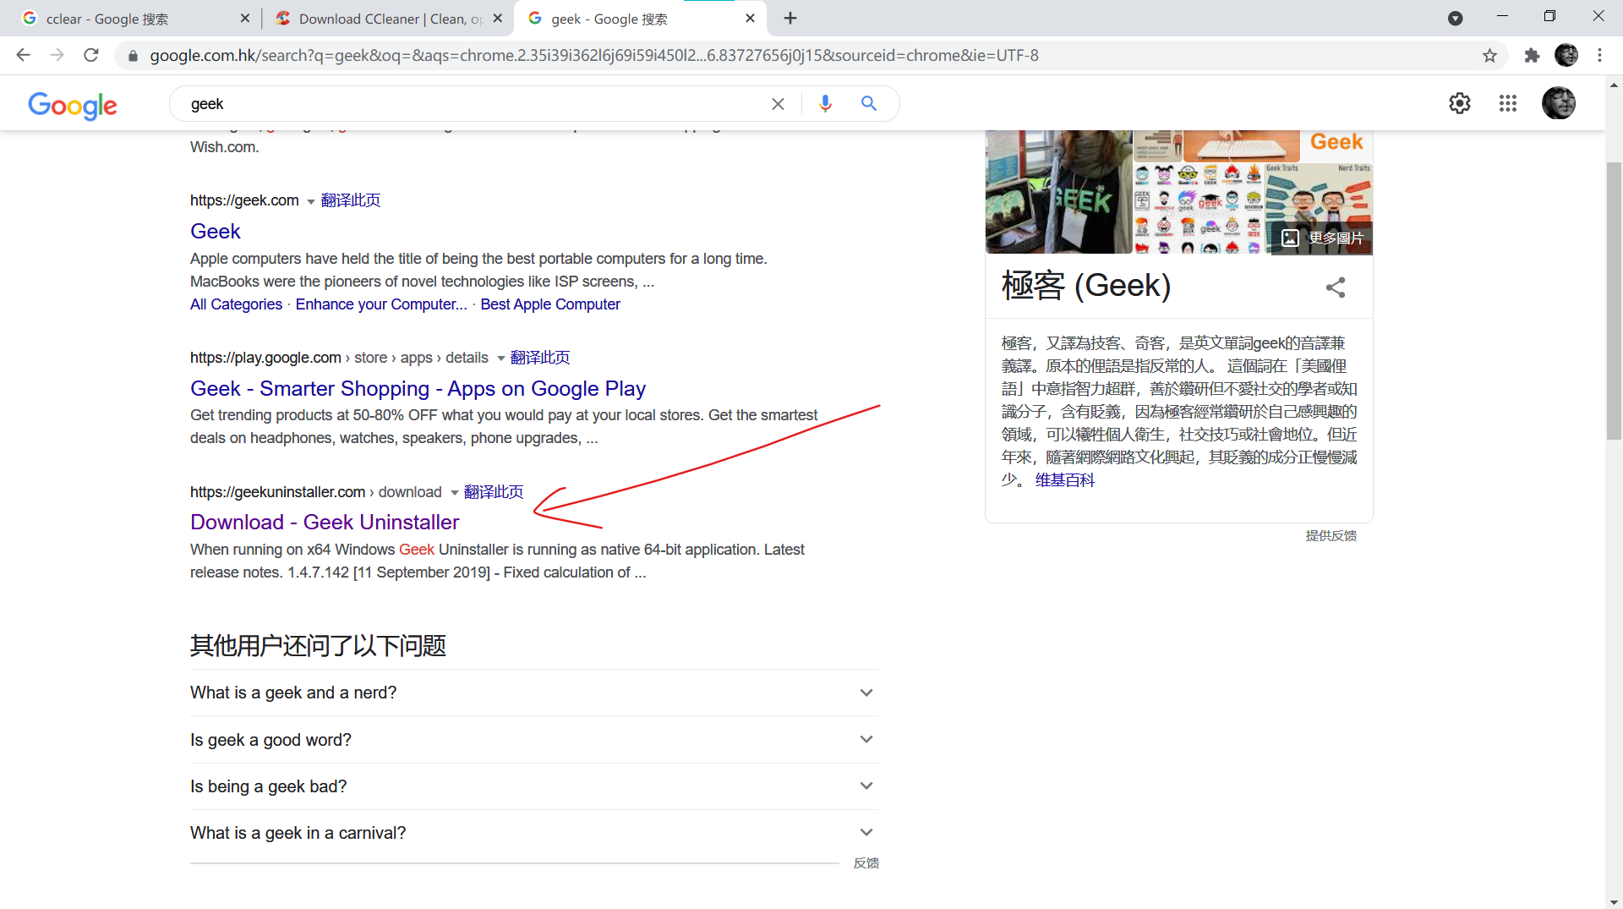The height and width of the screenshot is (909, 1623).
Task: Click the browser forward arrow
Action: [x=57, y=56]
